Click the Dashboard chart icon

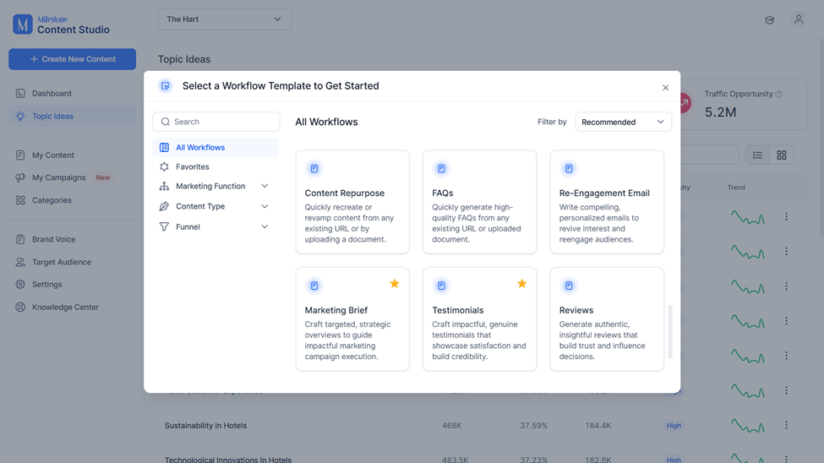pos(20,94)
